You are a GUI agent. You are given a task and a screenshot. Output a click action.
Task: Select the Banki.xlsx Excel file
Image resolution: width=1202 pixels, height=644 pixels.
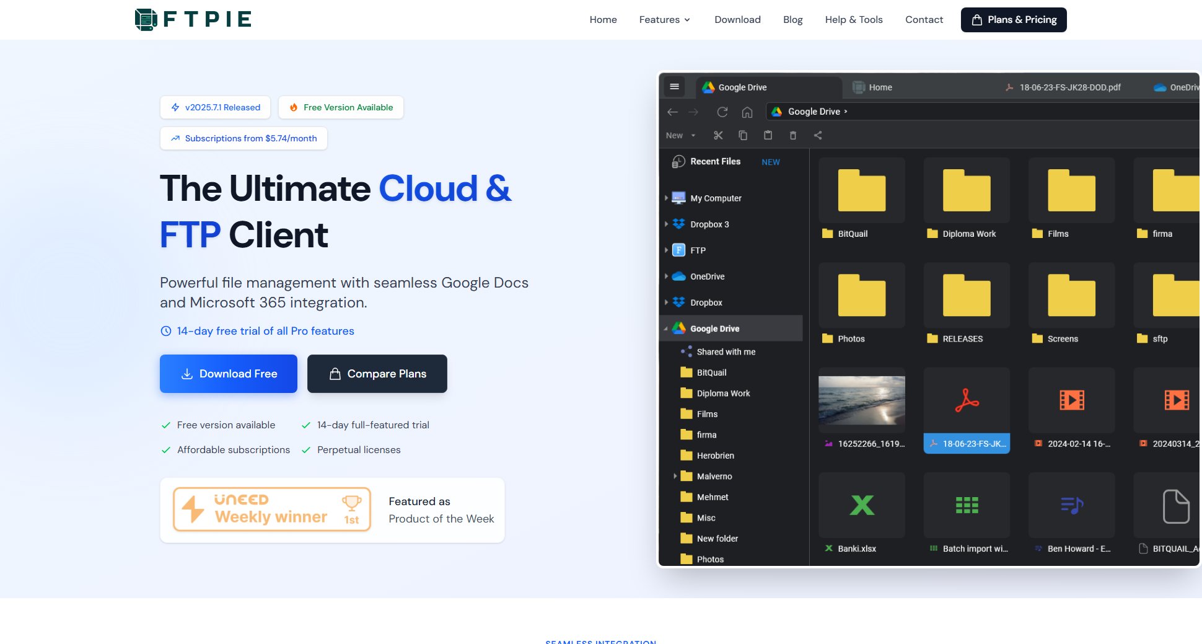pos(861,515)
